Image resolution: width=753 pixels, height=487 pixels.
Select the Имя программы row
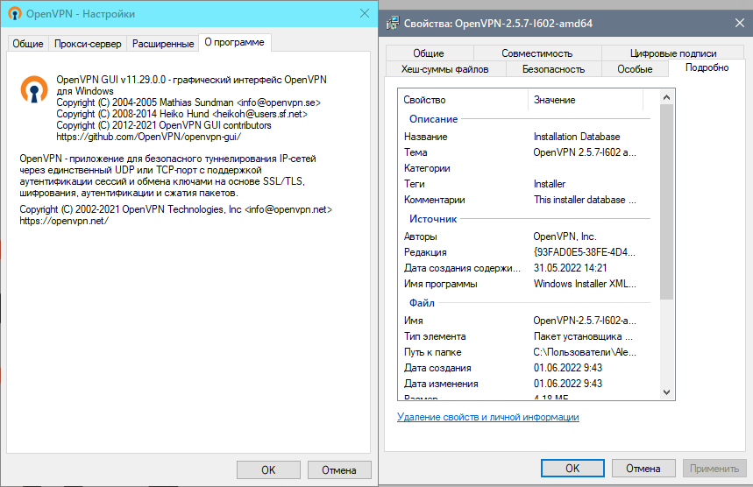(527, 284)
